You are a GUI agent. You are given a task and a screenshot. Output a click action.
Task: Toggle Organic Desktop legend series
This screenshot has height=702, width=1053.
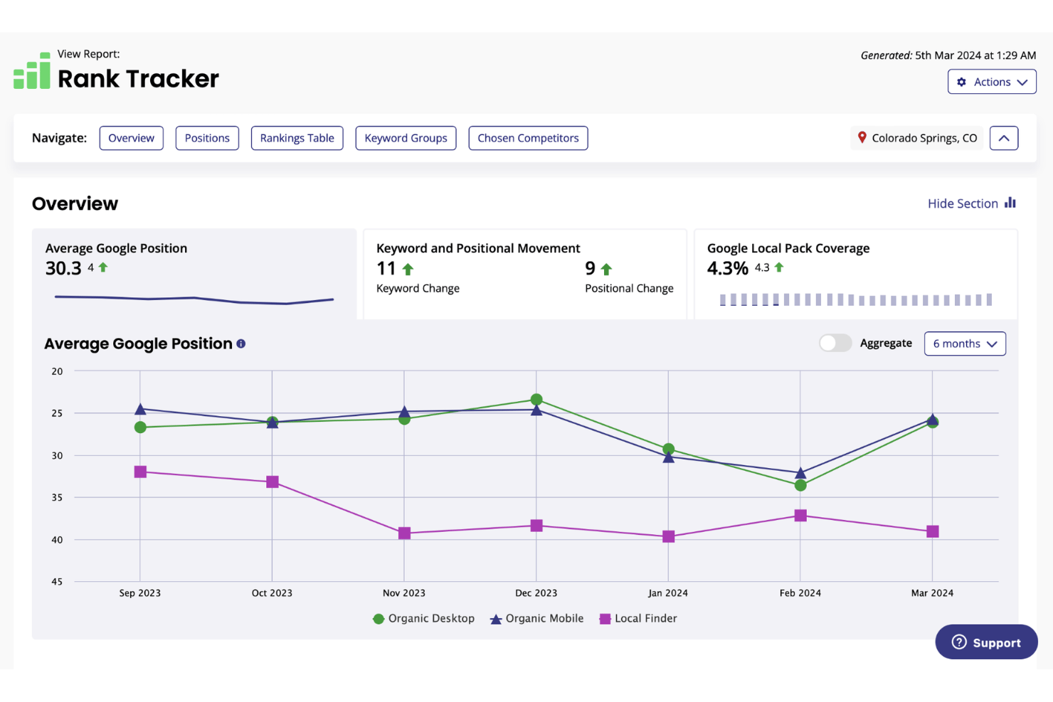tap(424, 619)
